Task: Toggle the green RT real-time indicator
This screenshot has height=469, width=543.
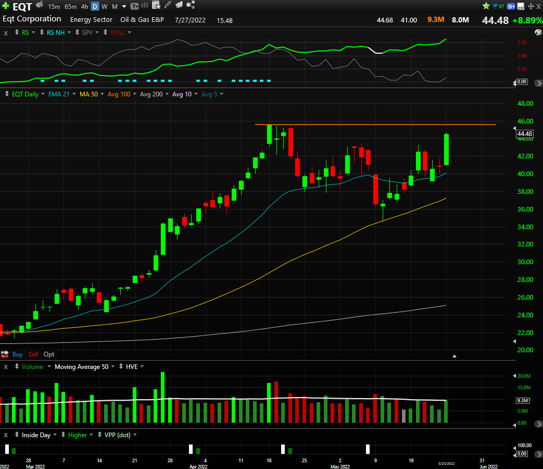Action: click(x=501, y=6)
